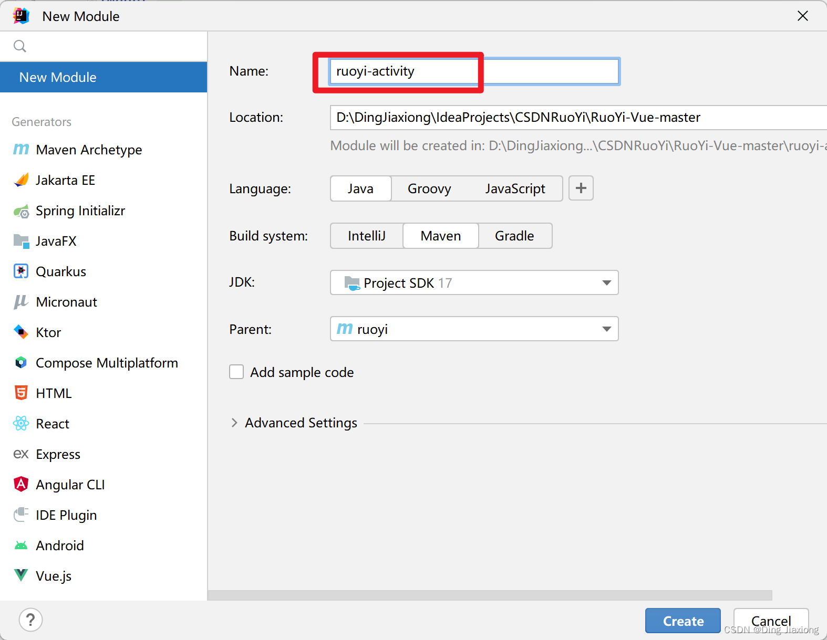This screenshot has height=640, width=827.
Task: Choose the Vue.js generator label
Action: (54, 576)
